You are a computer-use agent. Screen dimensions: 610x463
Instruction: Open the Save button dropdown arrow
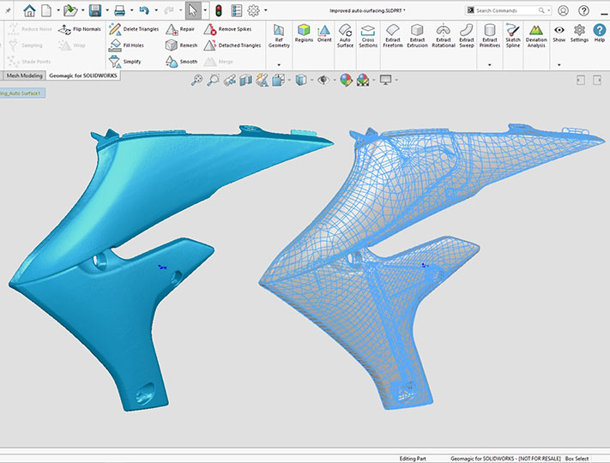[106, 11]
